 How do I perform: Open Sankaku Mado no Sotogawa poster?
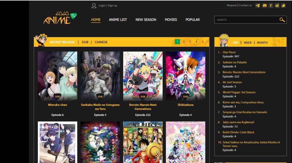click(100, 76)
